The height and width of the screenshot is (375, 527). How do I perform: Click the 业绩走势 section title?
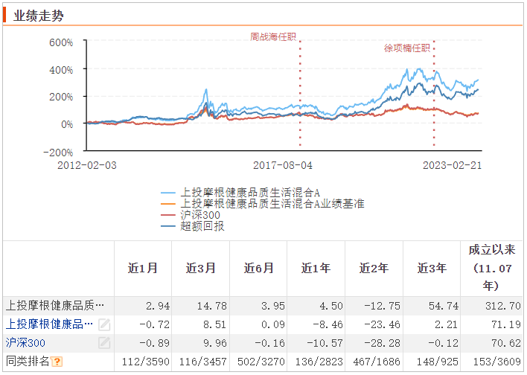(38, 16)
